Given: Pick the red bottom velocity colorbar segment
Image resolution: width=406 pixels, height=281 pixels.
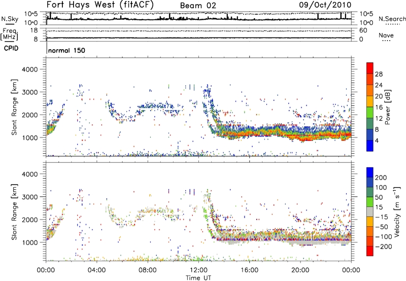Looking at the screenshot, I should point(370,251).
